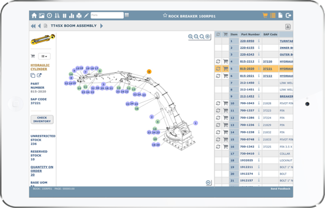Image resolution: width=325 pixels, height=208 pixels.
Task: Go to next page arrow after TT45X Boom Assembly
Action: pyautogui.click(x=102, y=26)
